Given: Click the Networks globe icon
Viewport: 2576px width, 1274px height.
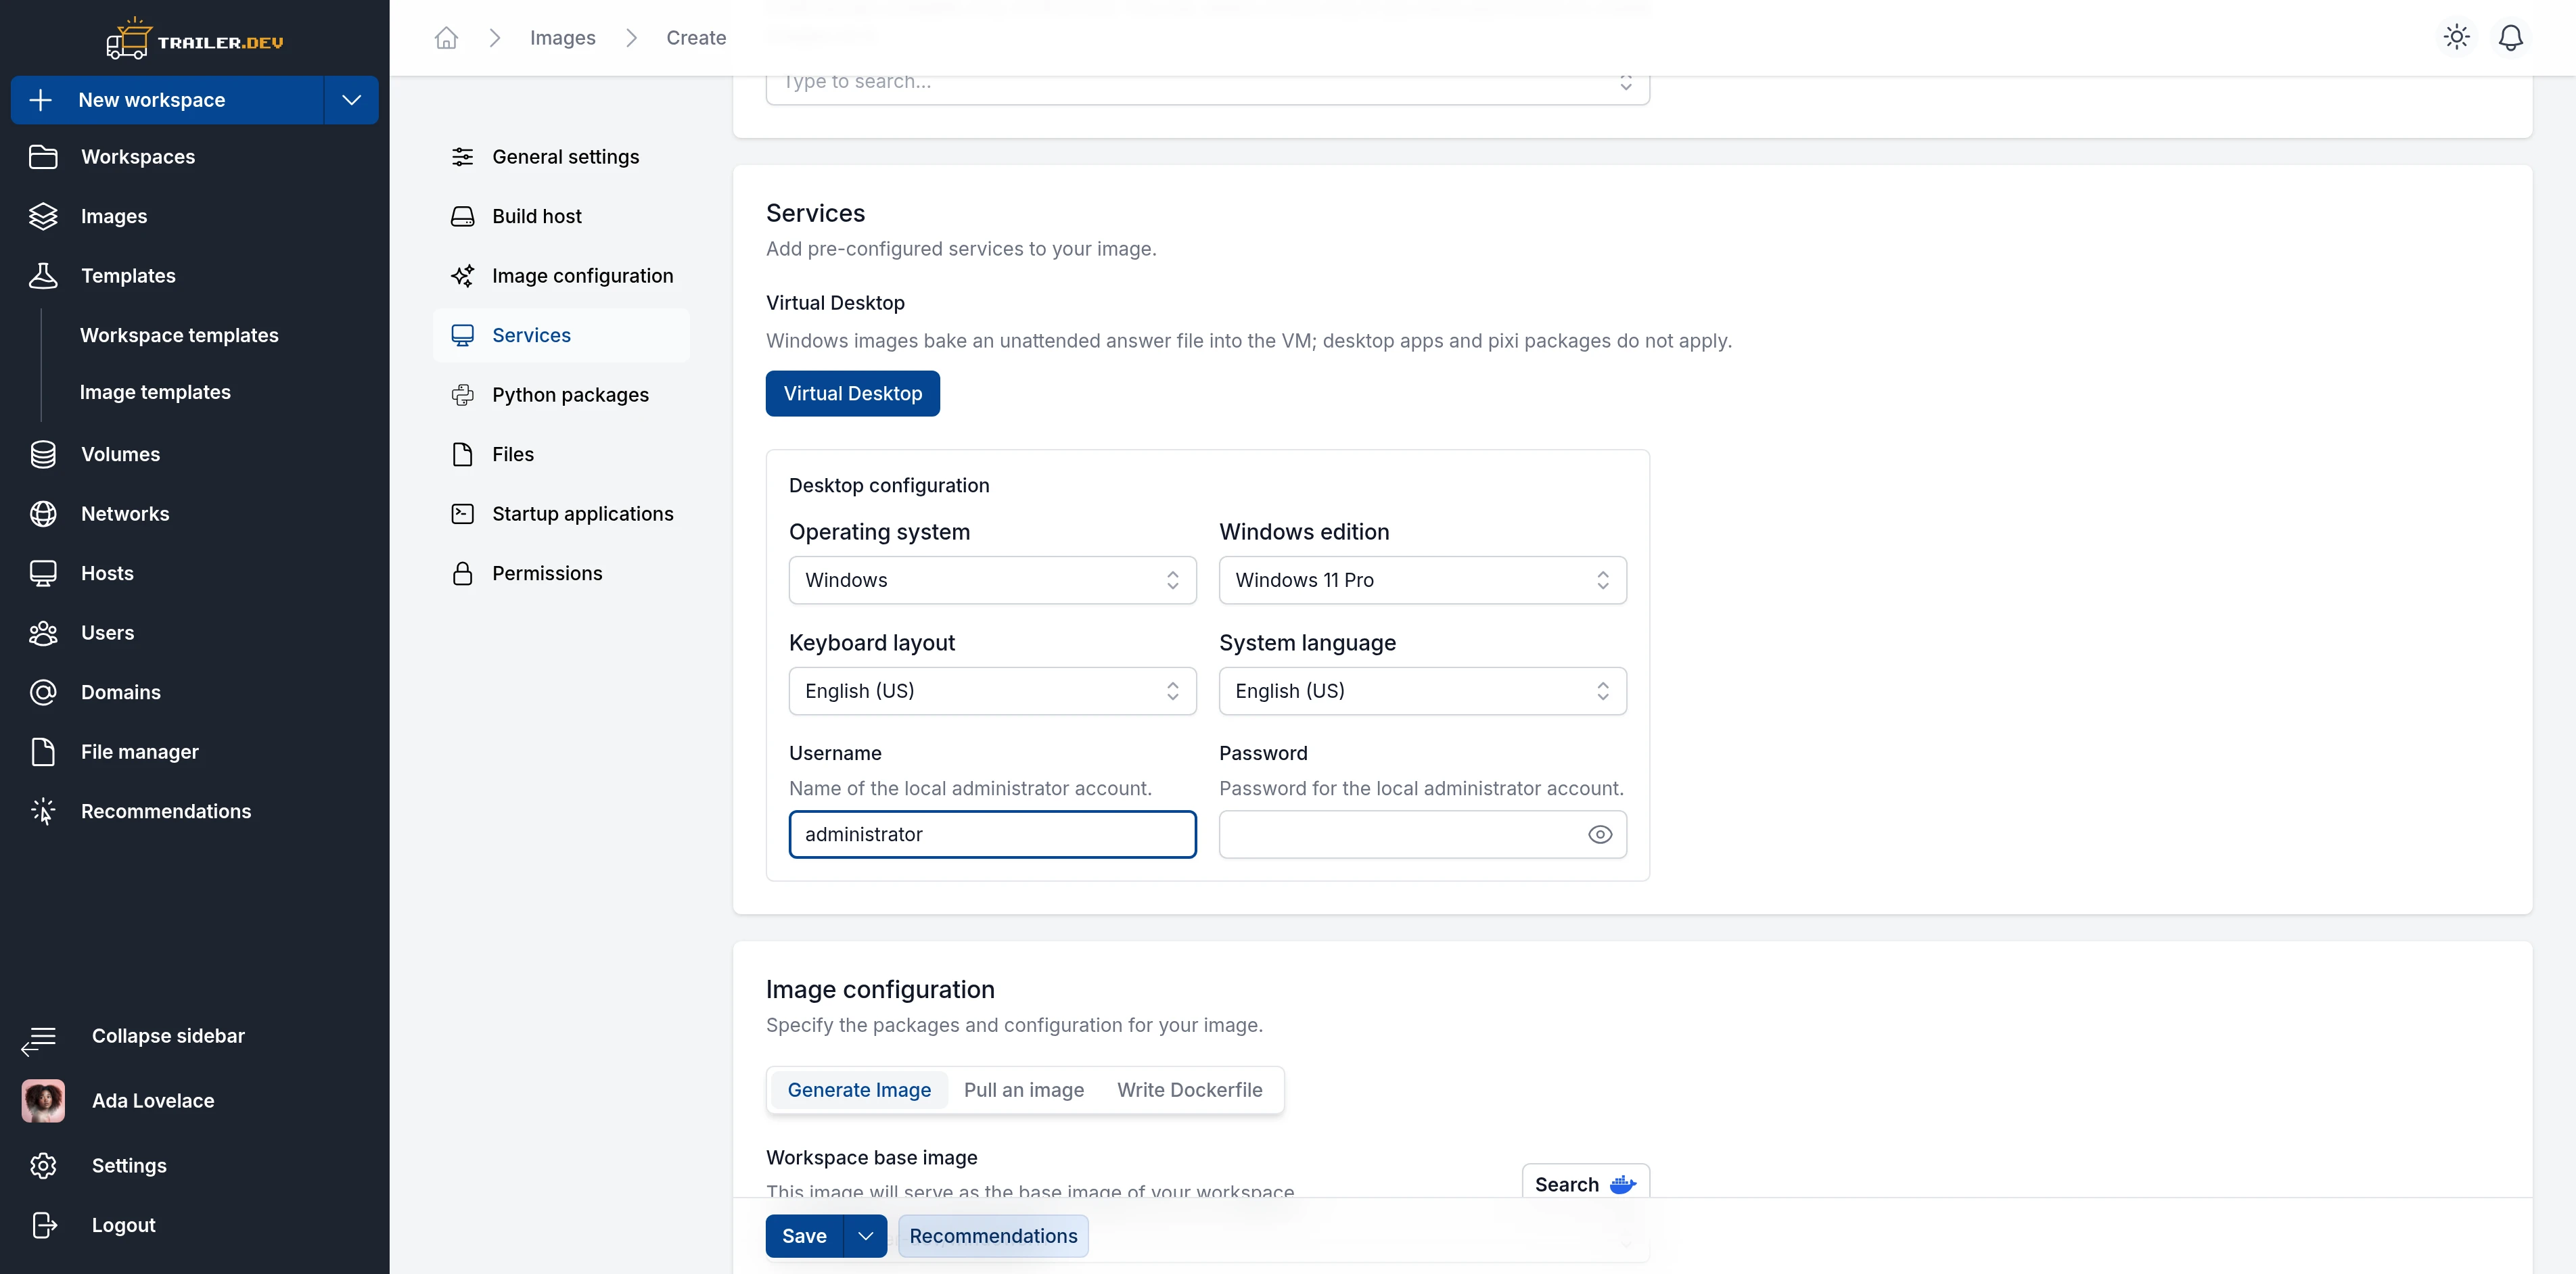Looking at the screenshot, I should pos(43,514).
